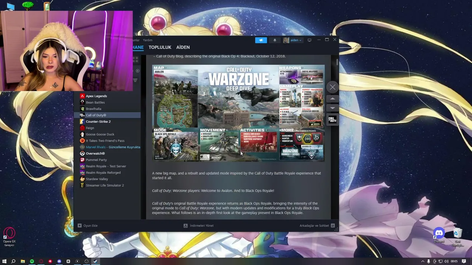Image resolution: width=472 pixels, height=265 pixels.
Task: Open OBS Studio from taskbar
Action: [86, 261]
